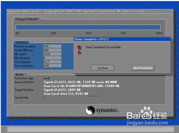Click the Symantec swirl logo icon
Viewport: 179px width, 133px height.
tap(90, 110)
